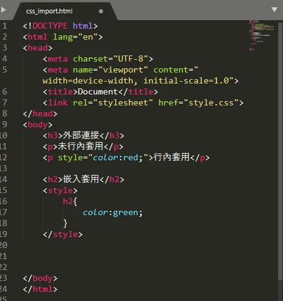Viewport: 283px width, 301px height.
Task: Click the minimap code overview
Action: (262, 35)
